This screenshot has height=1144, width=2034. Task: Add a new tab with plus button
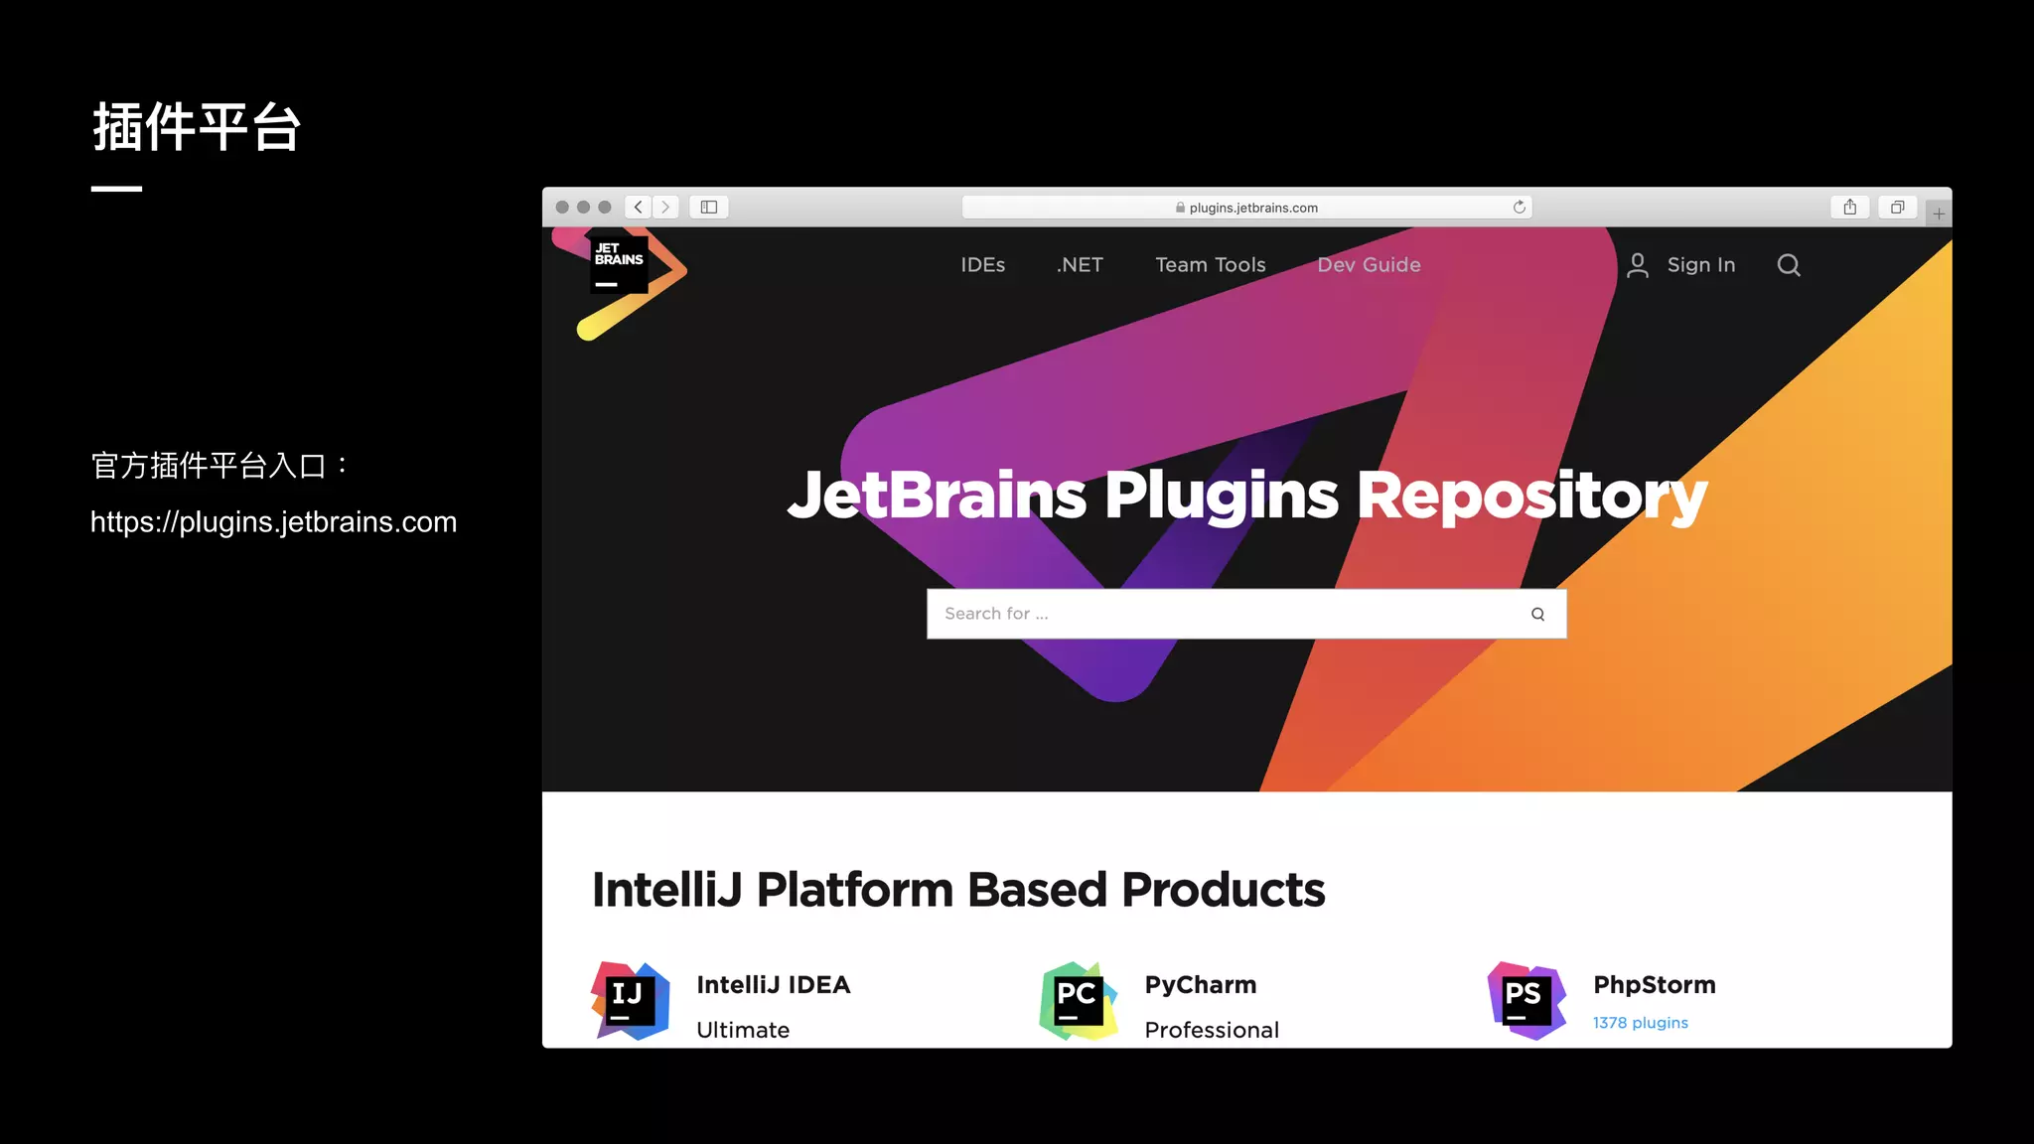pyautogui.click(x=1939, y=214)
